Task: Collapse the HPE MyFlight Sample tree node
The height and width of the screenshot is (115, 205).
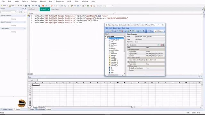Action: [x=106, y=38]
